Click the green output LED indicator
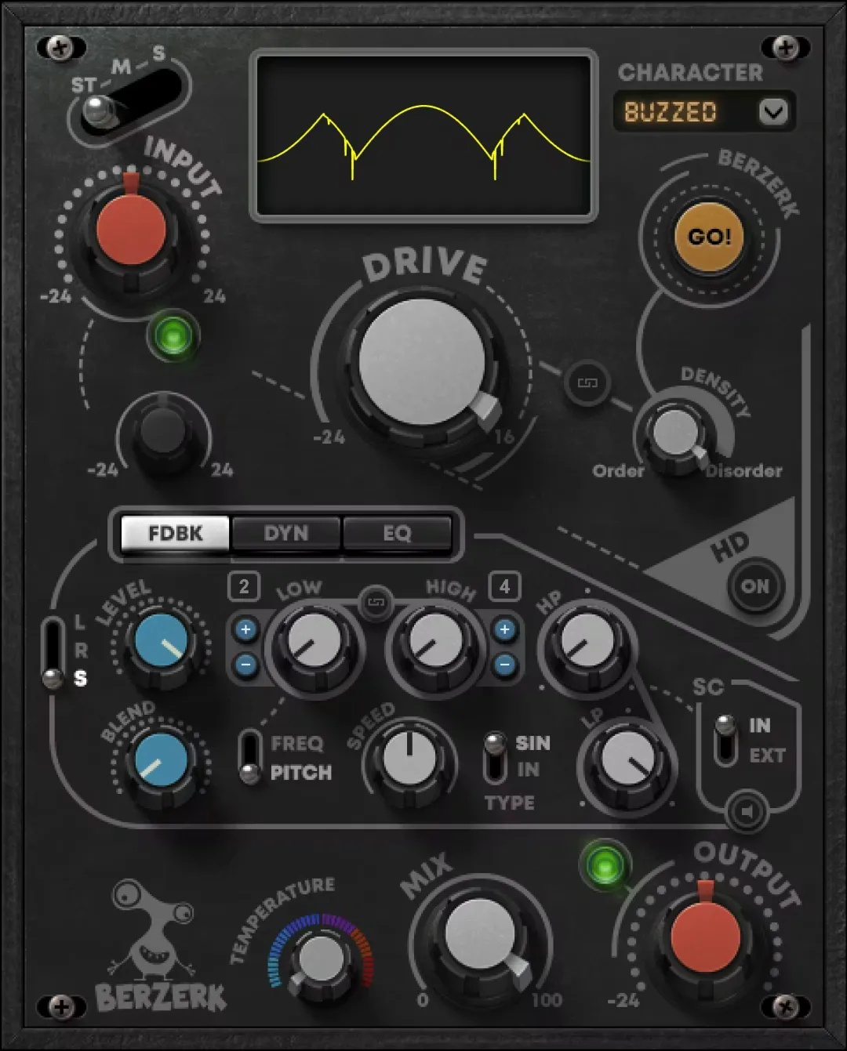 pyautogui.click(x=605, y=866)
